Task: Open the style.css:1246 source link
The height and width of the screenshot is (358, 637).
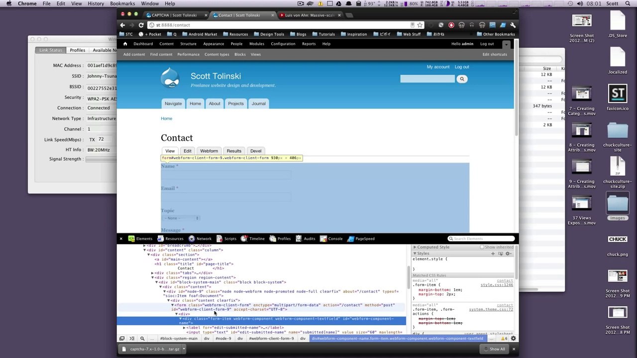Action: pyautogui.click(x=497, y=285)
